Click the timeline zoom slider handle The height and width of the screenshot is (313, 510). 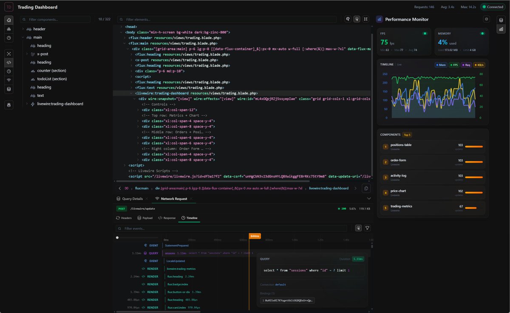(x=117, y=237)
